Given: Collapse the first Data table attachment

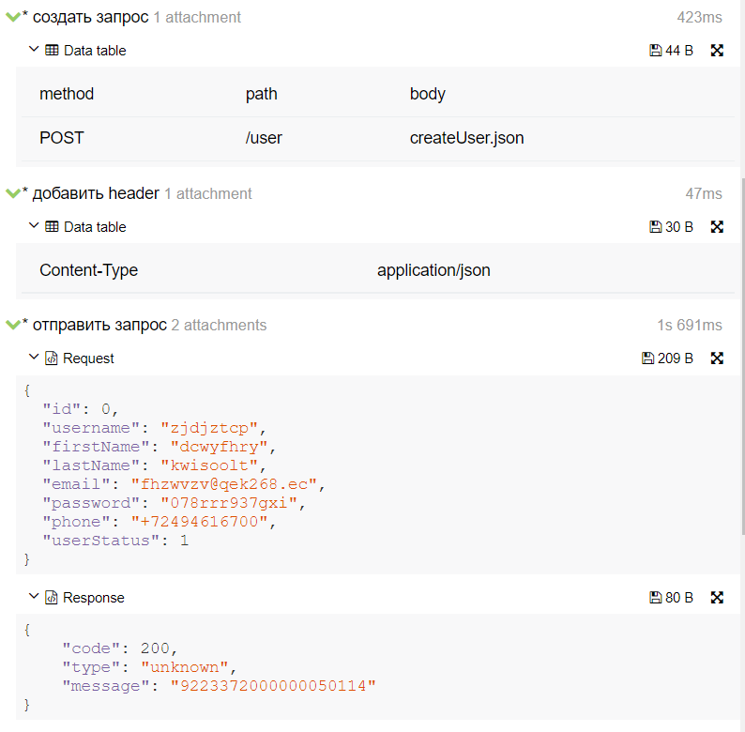Looking at the screenshot, I should point(33,49).
